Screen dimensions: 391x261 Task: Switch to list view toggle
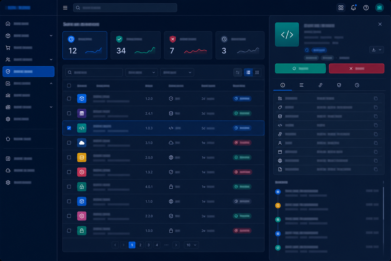(248, 72)
